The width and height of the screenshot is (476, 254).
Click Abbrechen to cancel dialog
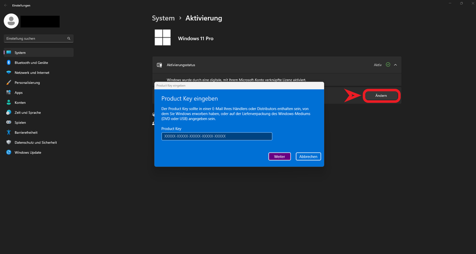point(308,157)
